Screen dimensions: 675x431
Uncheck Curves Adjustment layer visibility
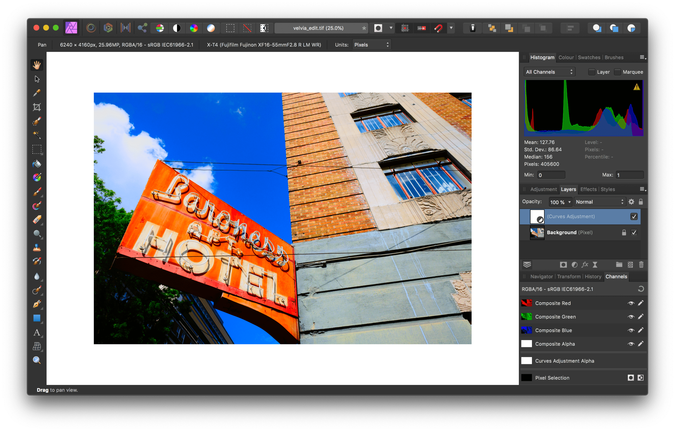(634, 217)
